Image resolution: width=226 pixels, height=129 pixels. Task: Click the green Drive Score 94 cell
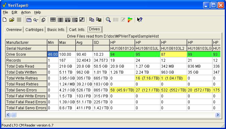coord(122,54)
